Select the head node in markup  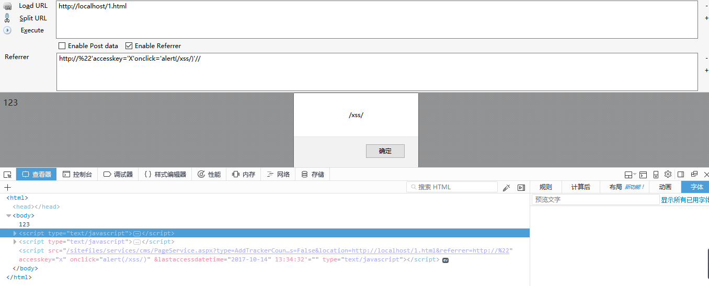37,207
